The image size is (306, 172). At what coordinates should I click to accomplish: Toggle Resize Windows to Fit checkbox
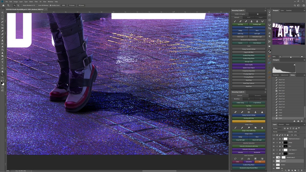pos(22,5)
